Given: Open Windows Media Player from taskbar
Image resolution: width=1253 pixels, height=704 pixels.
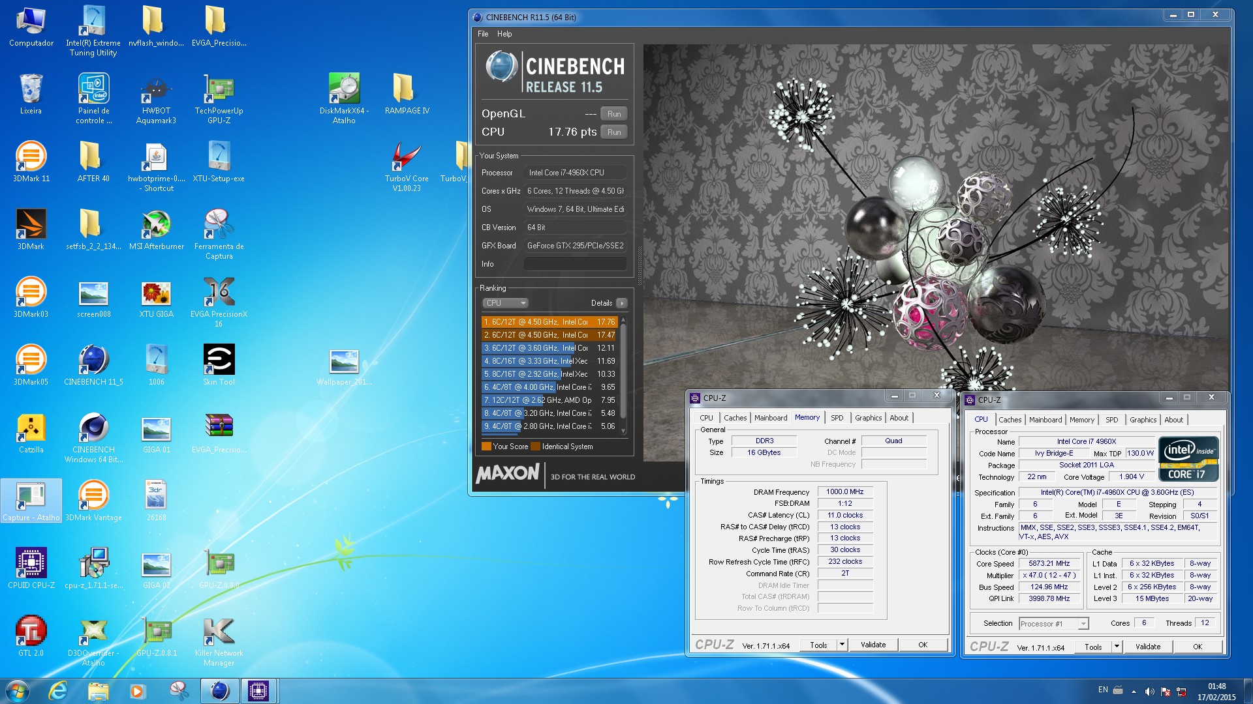Looking at the screenshot, I should [x=137, y=691].
